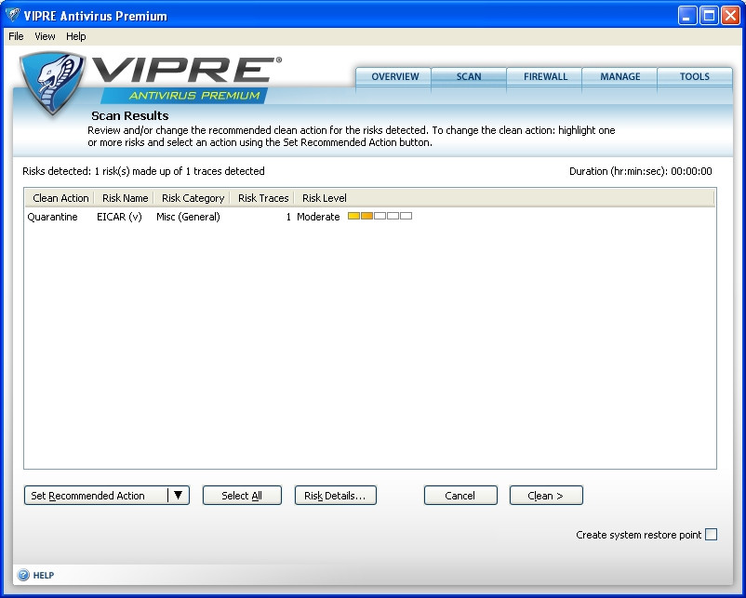Click the VIPRE snake shield logo

pos(52,83)
